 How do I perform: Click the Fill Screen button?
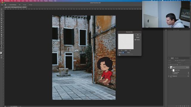coord(30,5)
